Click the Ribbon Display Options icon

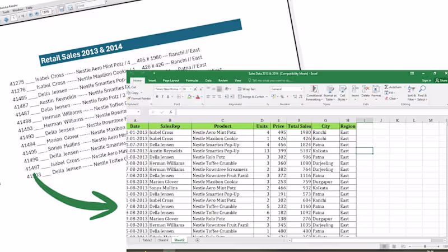pos(412,73)
